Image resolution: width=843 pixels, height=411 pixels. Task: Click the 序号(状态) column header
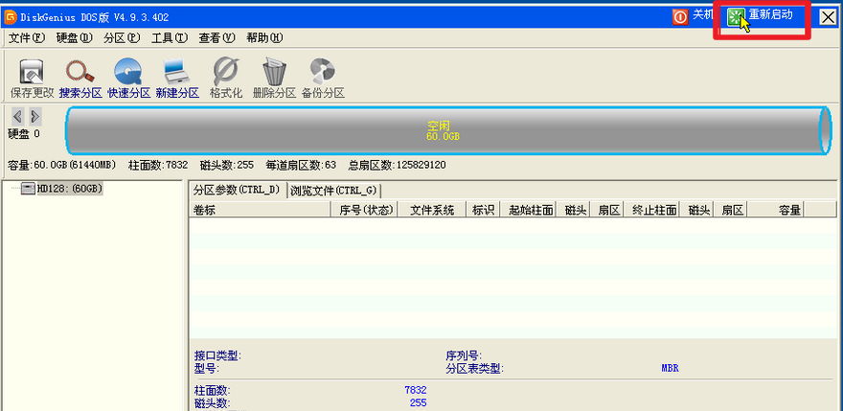click(364, 210)
